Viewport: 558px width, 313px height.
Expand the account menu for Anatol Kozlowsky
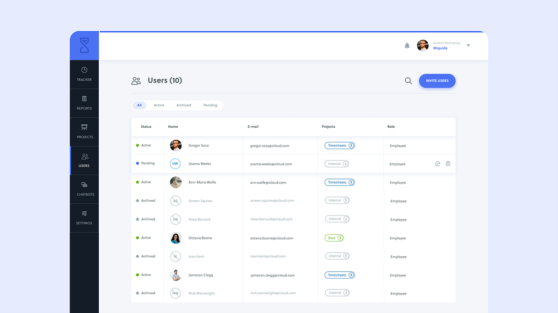[469, 45]
